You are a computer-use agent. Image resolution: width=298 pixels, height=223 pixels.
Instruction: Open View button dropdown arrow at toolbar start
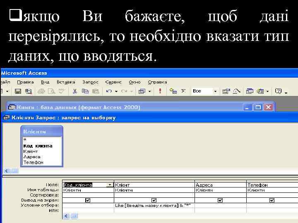pyautogui.click(x=7, y=92)
